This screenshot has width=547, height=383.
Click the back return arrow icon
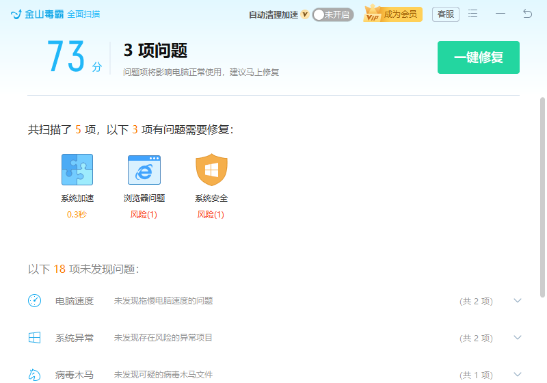[x=527, y=14]
